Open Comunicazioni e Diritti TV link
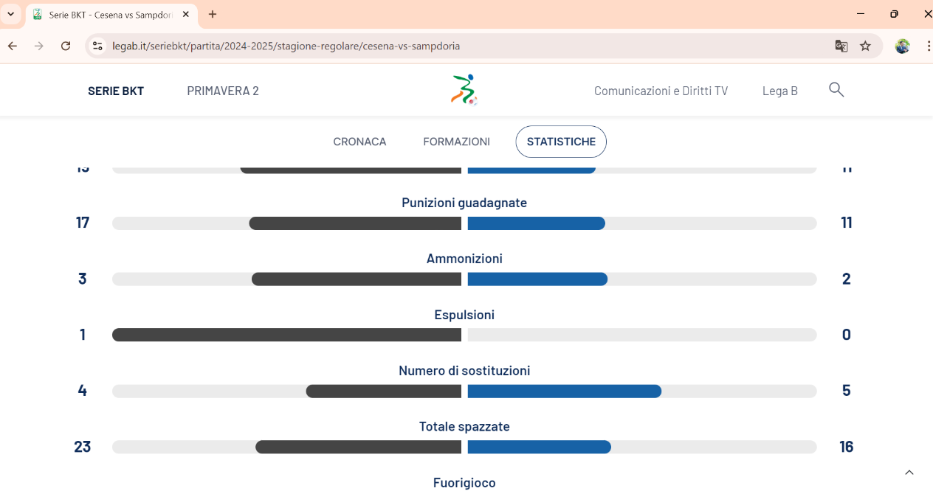933x491 pixels. [661, 91]
